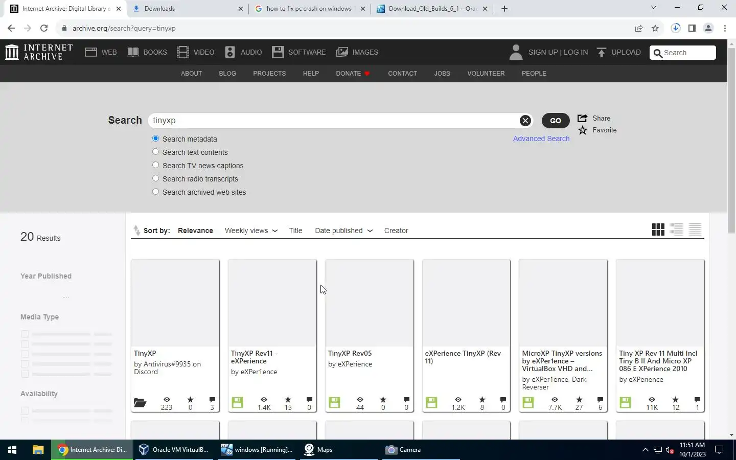Viewport: 736px width, 460px height.
Task: Click the Favorite star icon
Action: coord(583,130)
